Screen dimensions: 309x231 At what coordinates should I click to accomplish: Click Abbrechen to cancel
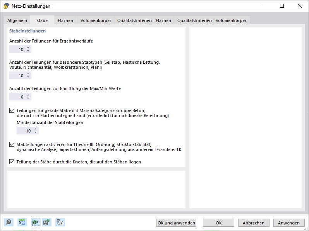click(x=254, y=223)
